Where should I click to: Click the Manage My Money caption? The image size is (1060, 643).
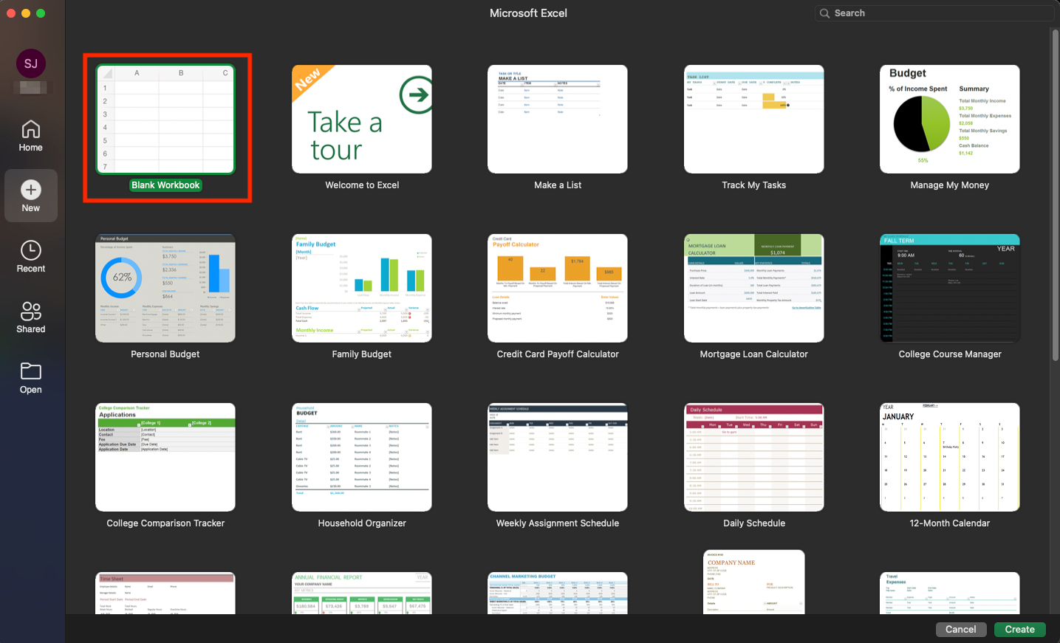click(x=950, y=185)
